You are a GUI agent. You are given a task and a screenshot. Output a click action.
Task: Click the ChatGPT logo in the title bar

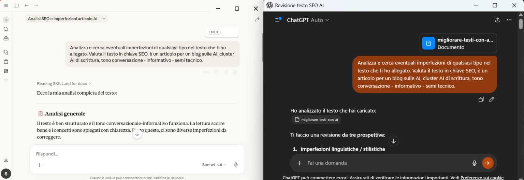pos(270,5)
